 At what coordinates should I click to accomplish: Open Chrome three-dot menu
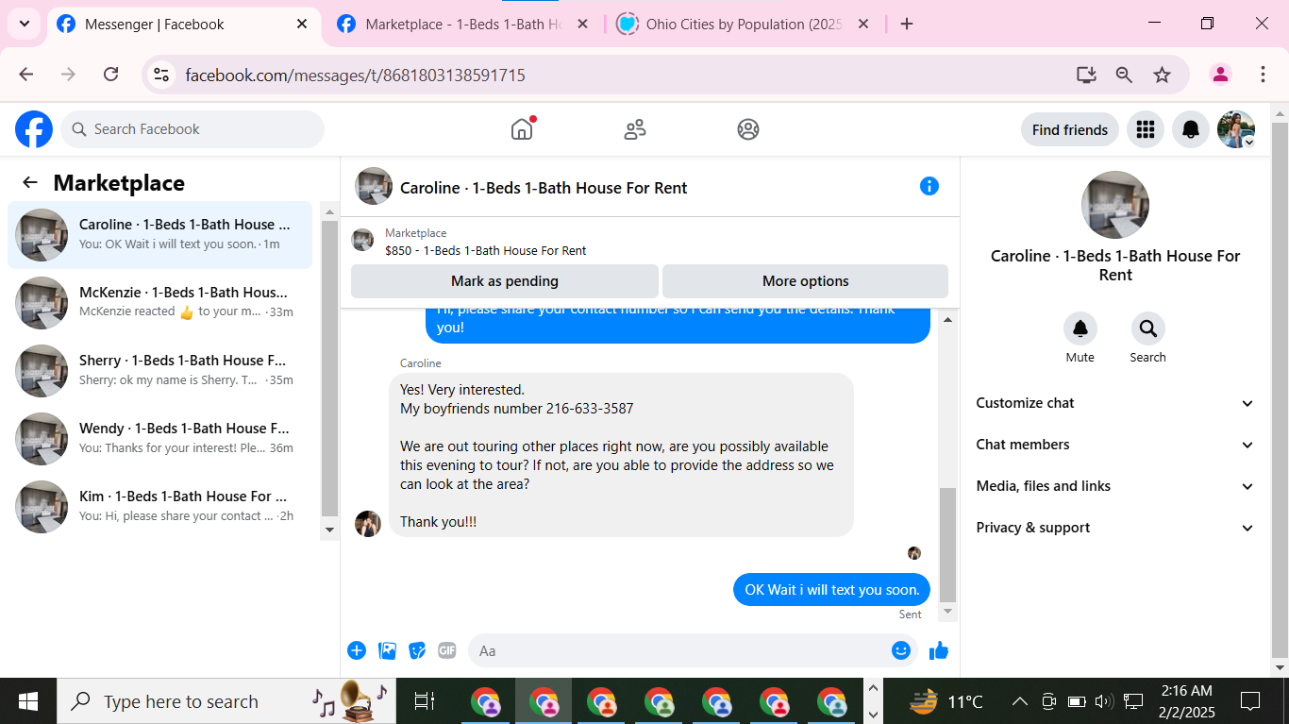(x=1263, y=75)
